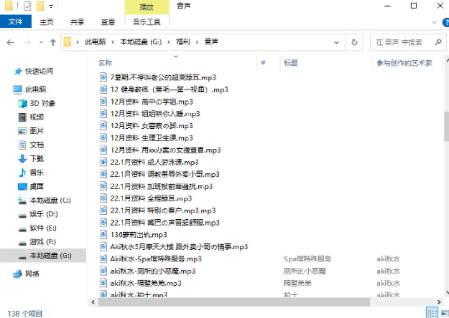Sort by 参与创作的艺术家 column header

point(404,63)
